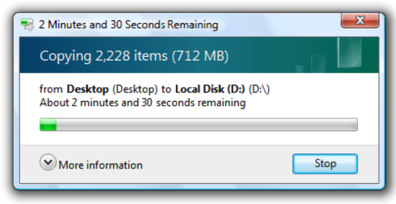The image size is (396, 204).
Task: Click the word "to" before Local Disk
Action: (166, 90)
